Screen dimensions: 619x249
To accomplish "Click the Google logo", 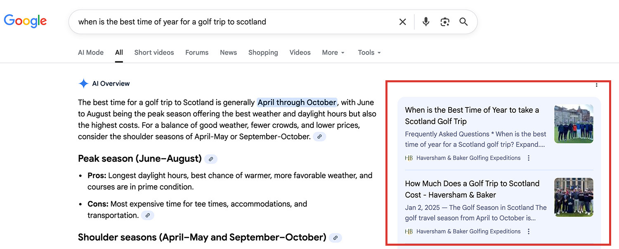I will [25, 21].
